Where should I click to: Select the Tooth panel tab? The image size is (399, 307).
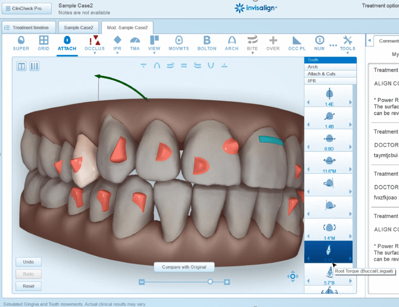point(330,60)
